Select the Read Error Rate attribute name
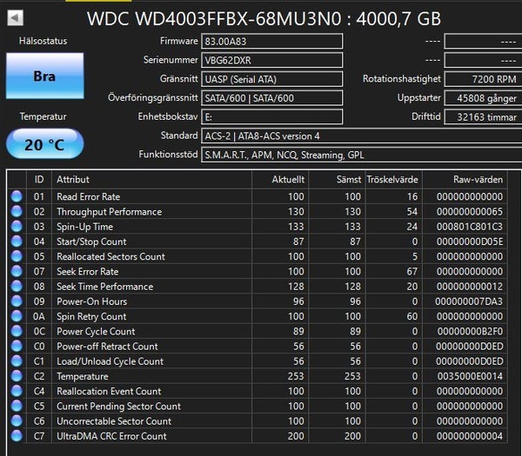 point(88,197)
